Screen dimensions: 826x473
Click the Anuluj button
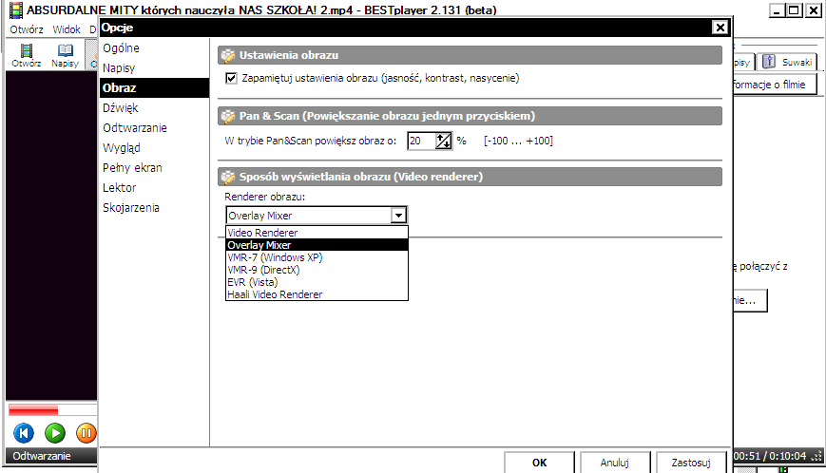[x=615, y=463]
